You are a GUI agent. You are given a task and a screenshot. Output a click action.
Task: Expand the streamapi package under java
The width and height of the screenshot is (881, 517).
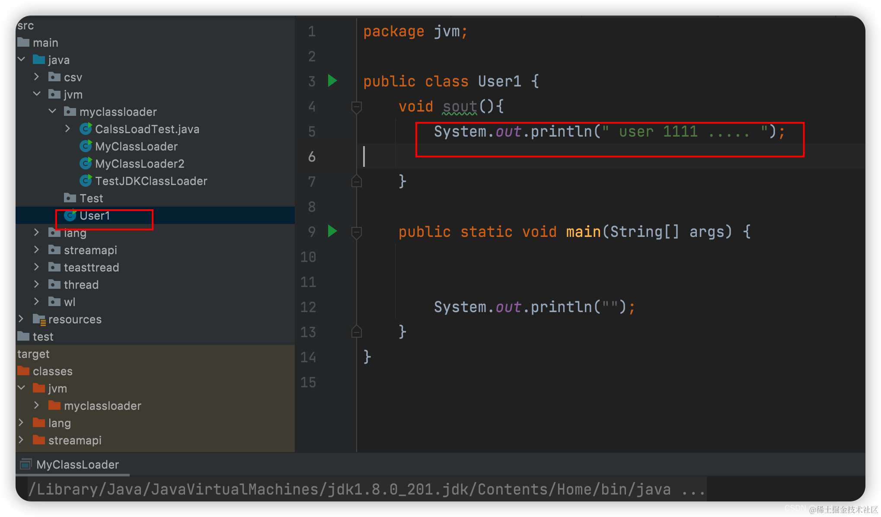point(37,250)
